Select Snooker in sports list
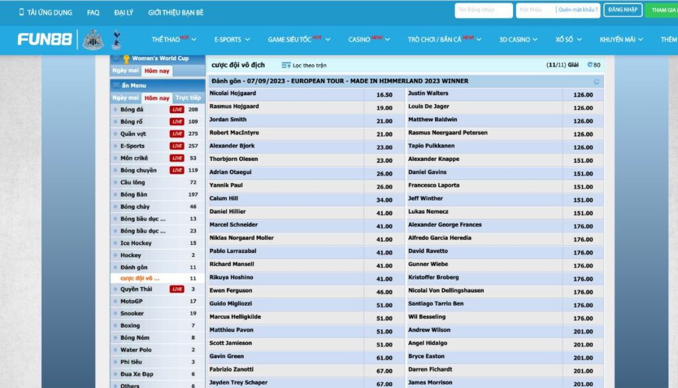Image resolution: width=678 pixels, height=388 pixels. pos(158,313)
